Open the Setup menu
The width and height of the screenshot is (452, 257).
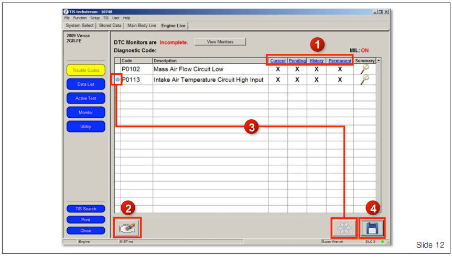[95, 18]
